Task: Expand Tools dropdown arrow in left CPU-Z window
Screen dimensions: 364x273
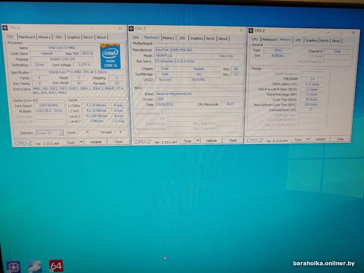Action: (81, 142)
